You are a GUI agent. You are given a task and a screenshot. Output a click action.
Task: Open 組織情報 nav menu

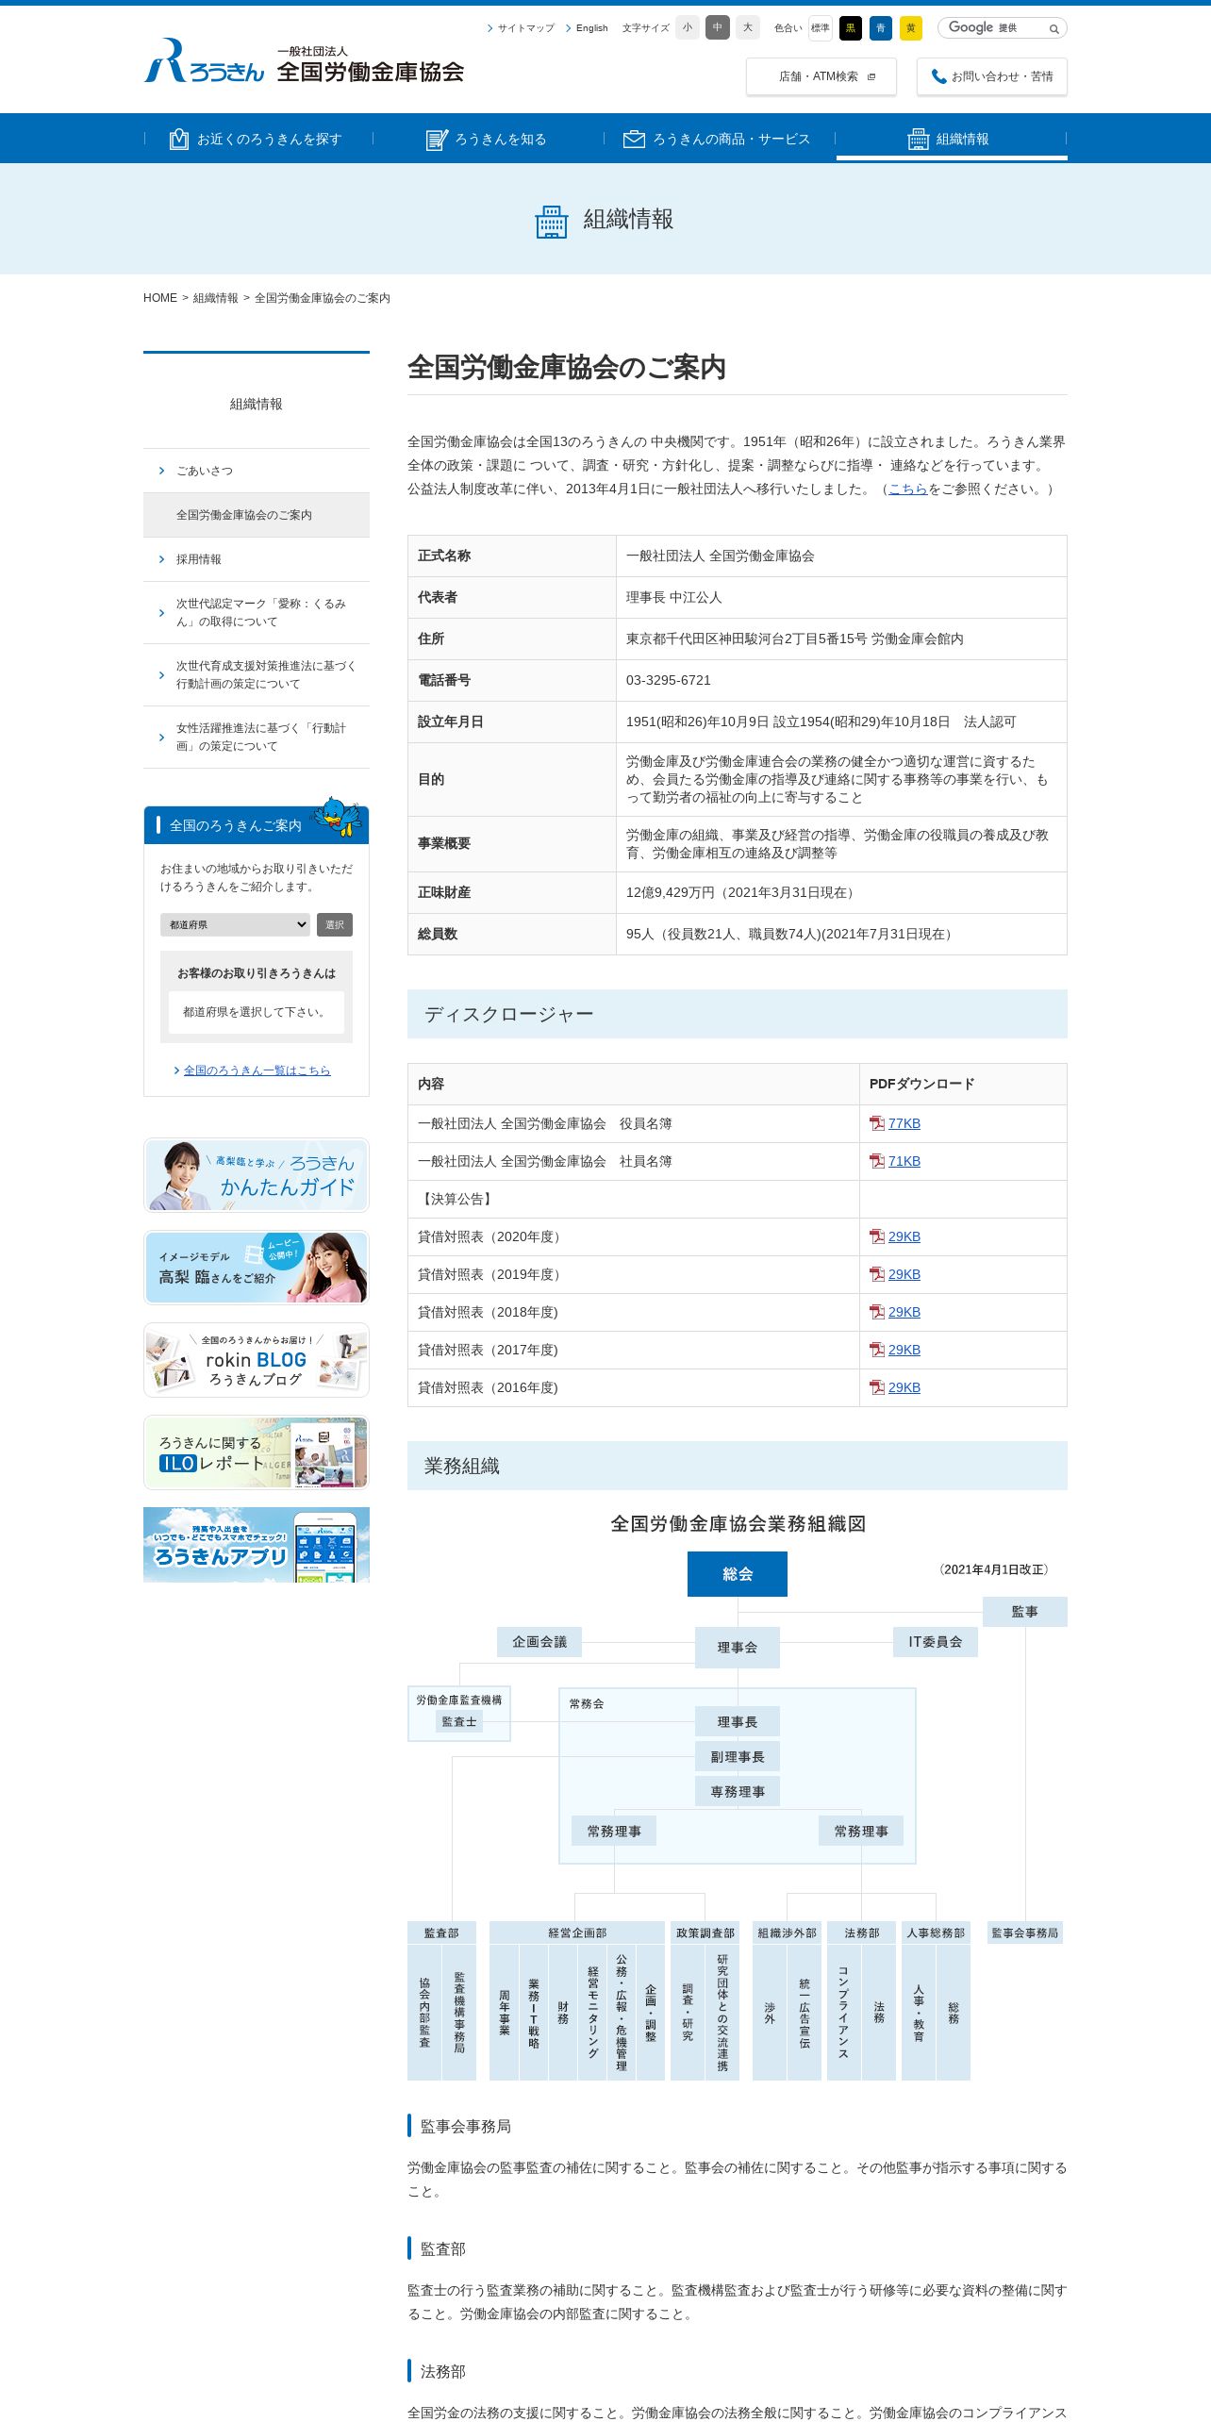[x=952, y=139]
